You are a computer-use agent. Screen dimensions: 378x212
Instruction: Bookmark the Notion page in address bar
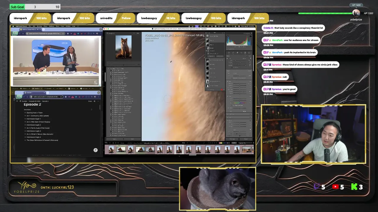click(x=61, y=97)
